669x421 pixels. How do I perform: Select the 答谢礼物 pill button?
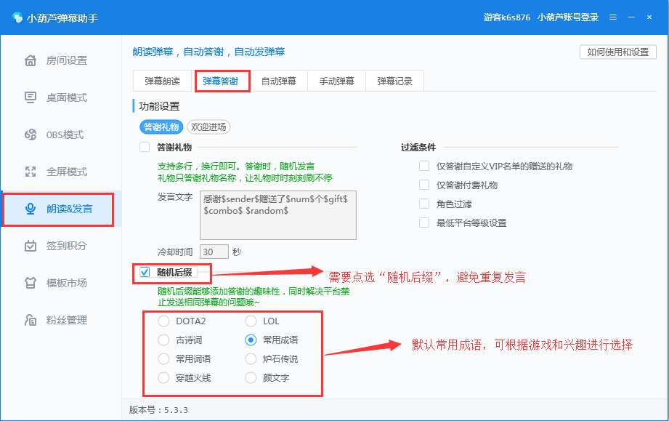click(161, 127)
